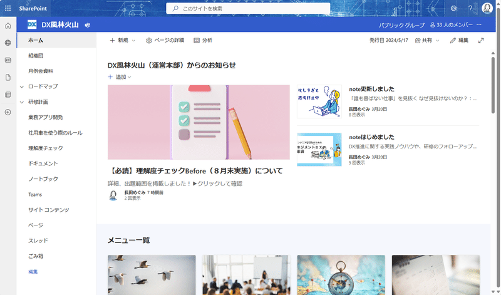Click the DX site logo
This screenshot has height=295, width=501.
32,24
